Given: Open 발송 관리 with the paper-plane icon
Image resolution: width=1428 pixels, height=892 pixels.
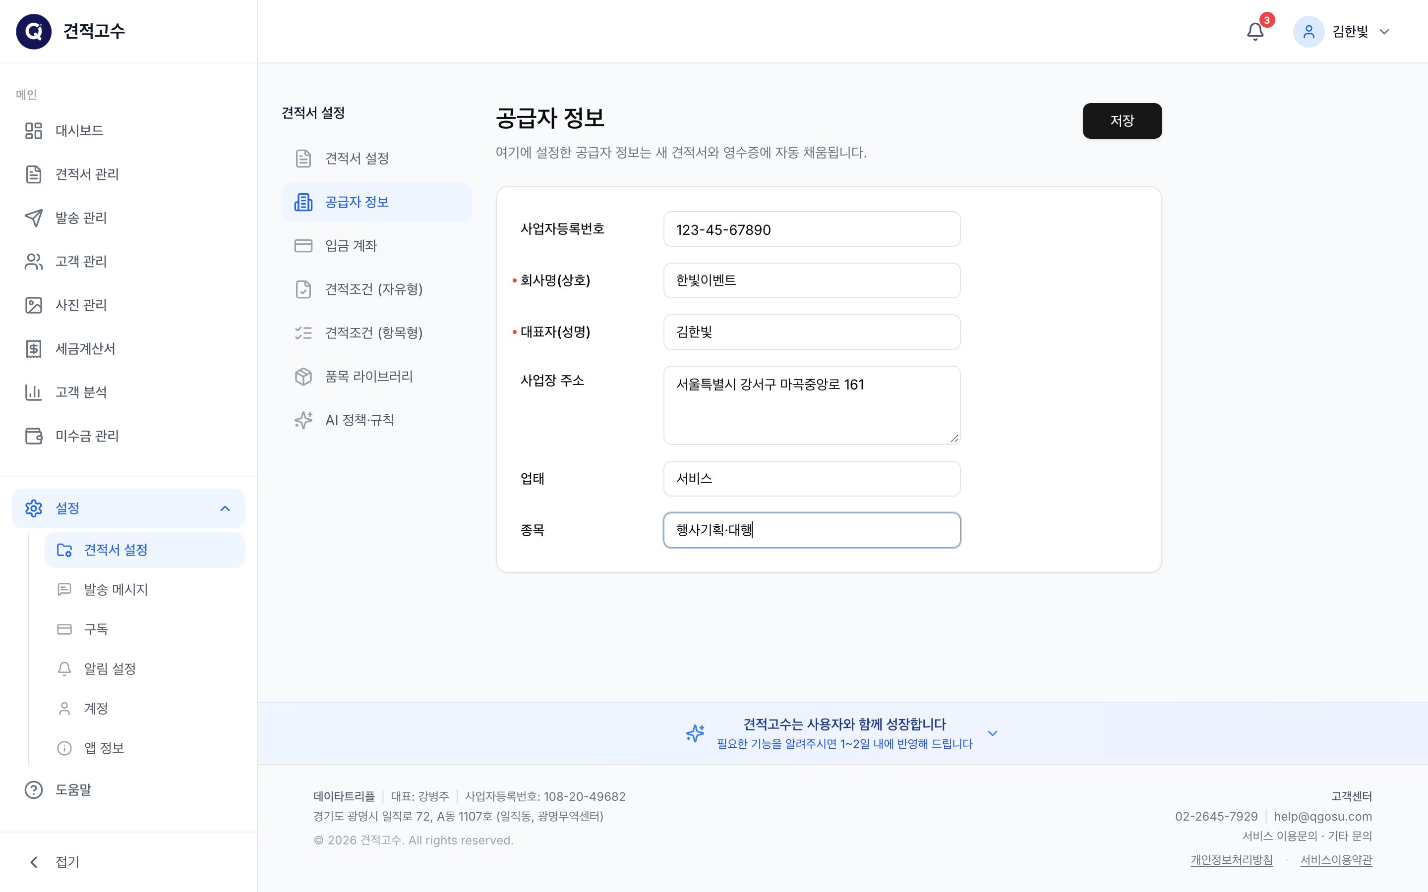Looking at the screenshot, I should point(128,218).
